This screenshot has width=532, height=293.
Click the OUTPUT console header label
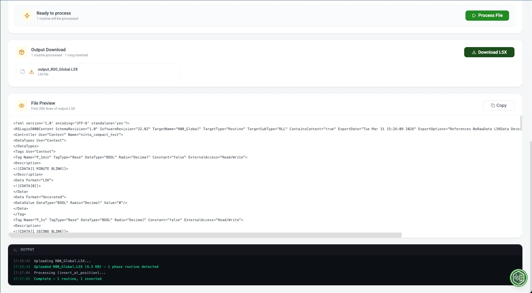click(x=27, y=250)
